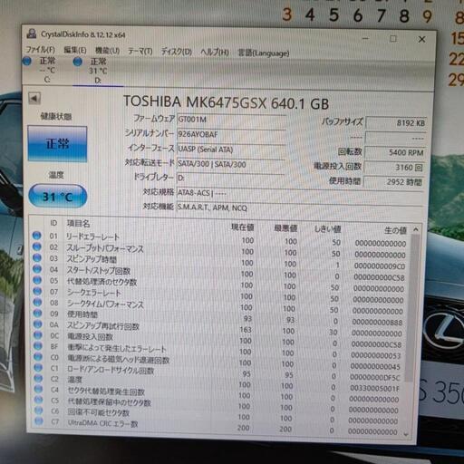Select the リードエラーレート attribute name
The image size is (464, 464).
(x=92, y=237)
